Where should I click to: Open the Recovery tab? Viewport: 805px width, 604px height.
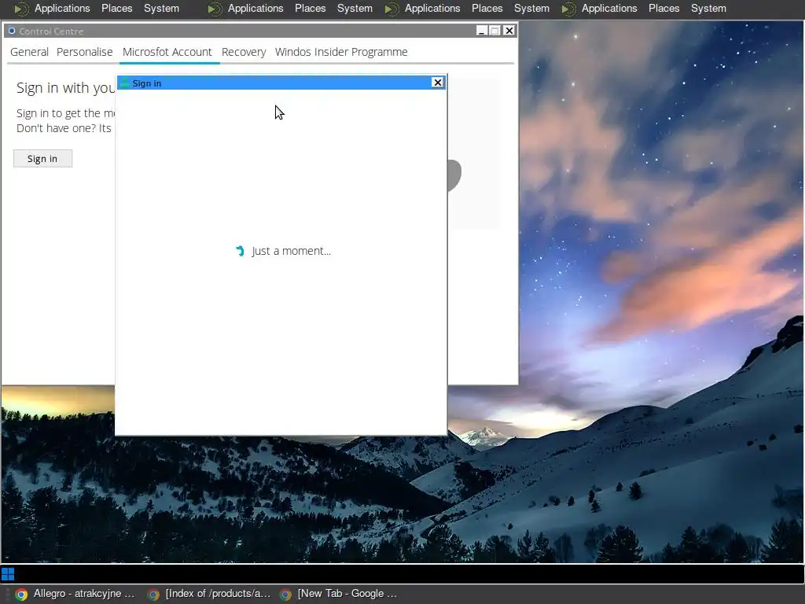point(244,52)
